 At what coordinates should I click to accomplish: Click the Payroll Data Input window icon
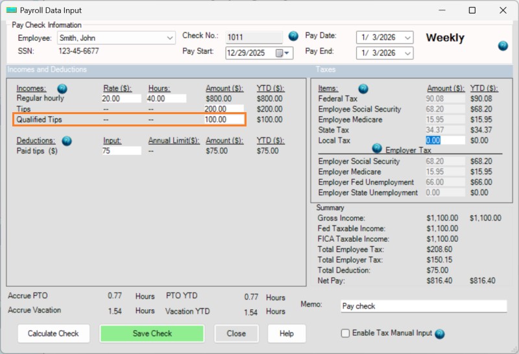12,10
